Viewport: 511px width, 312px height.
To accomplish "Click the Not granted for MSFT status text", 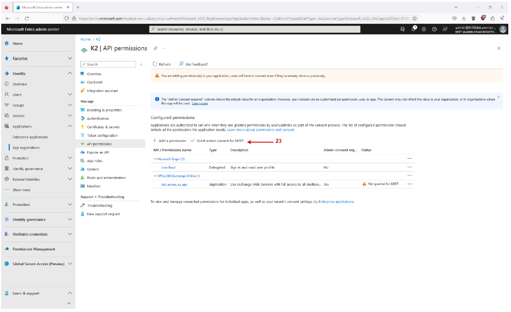I will pyautogui.click(x=384, y=184).
